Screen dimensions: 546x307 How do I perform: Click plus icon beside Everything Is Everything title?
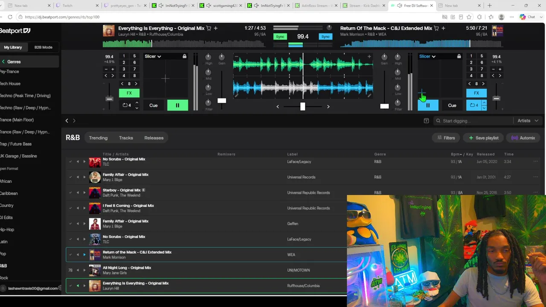(216, 28)
